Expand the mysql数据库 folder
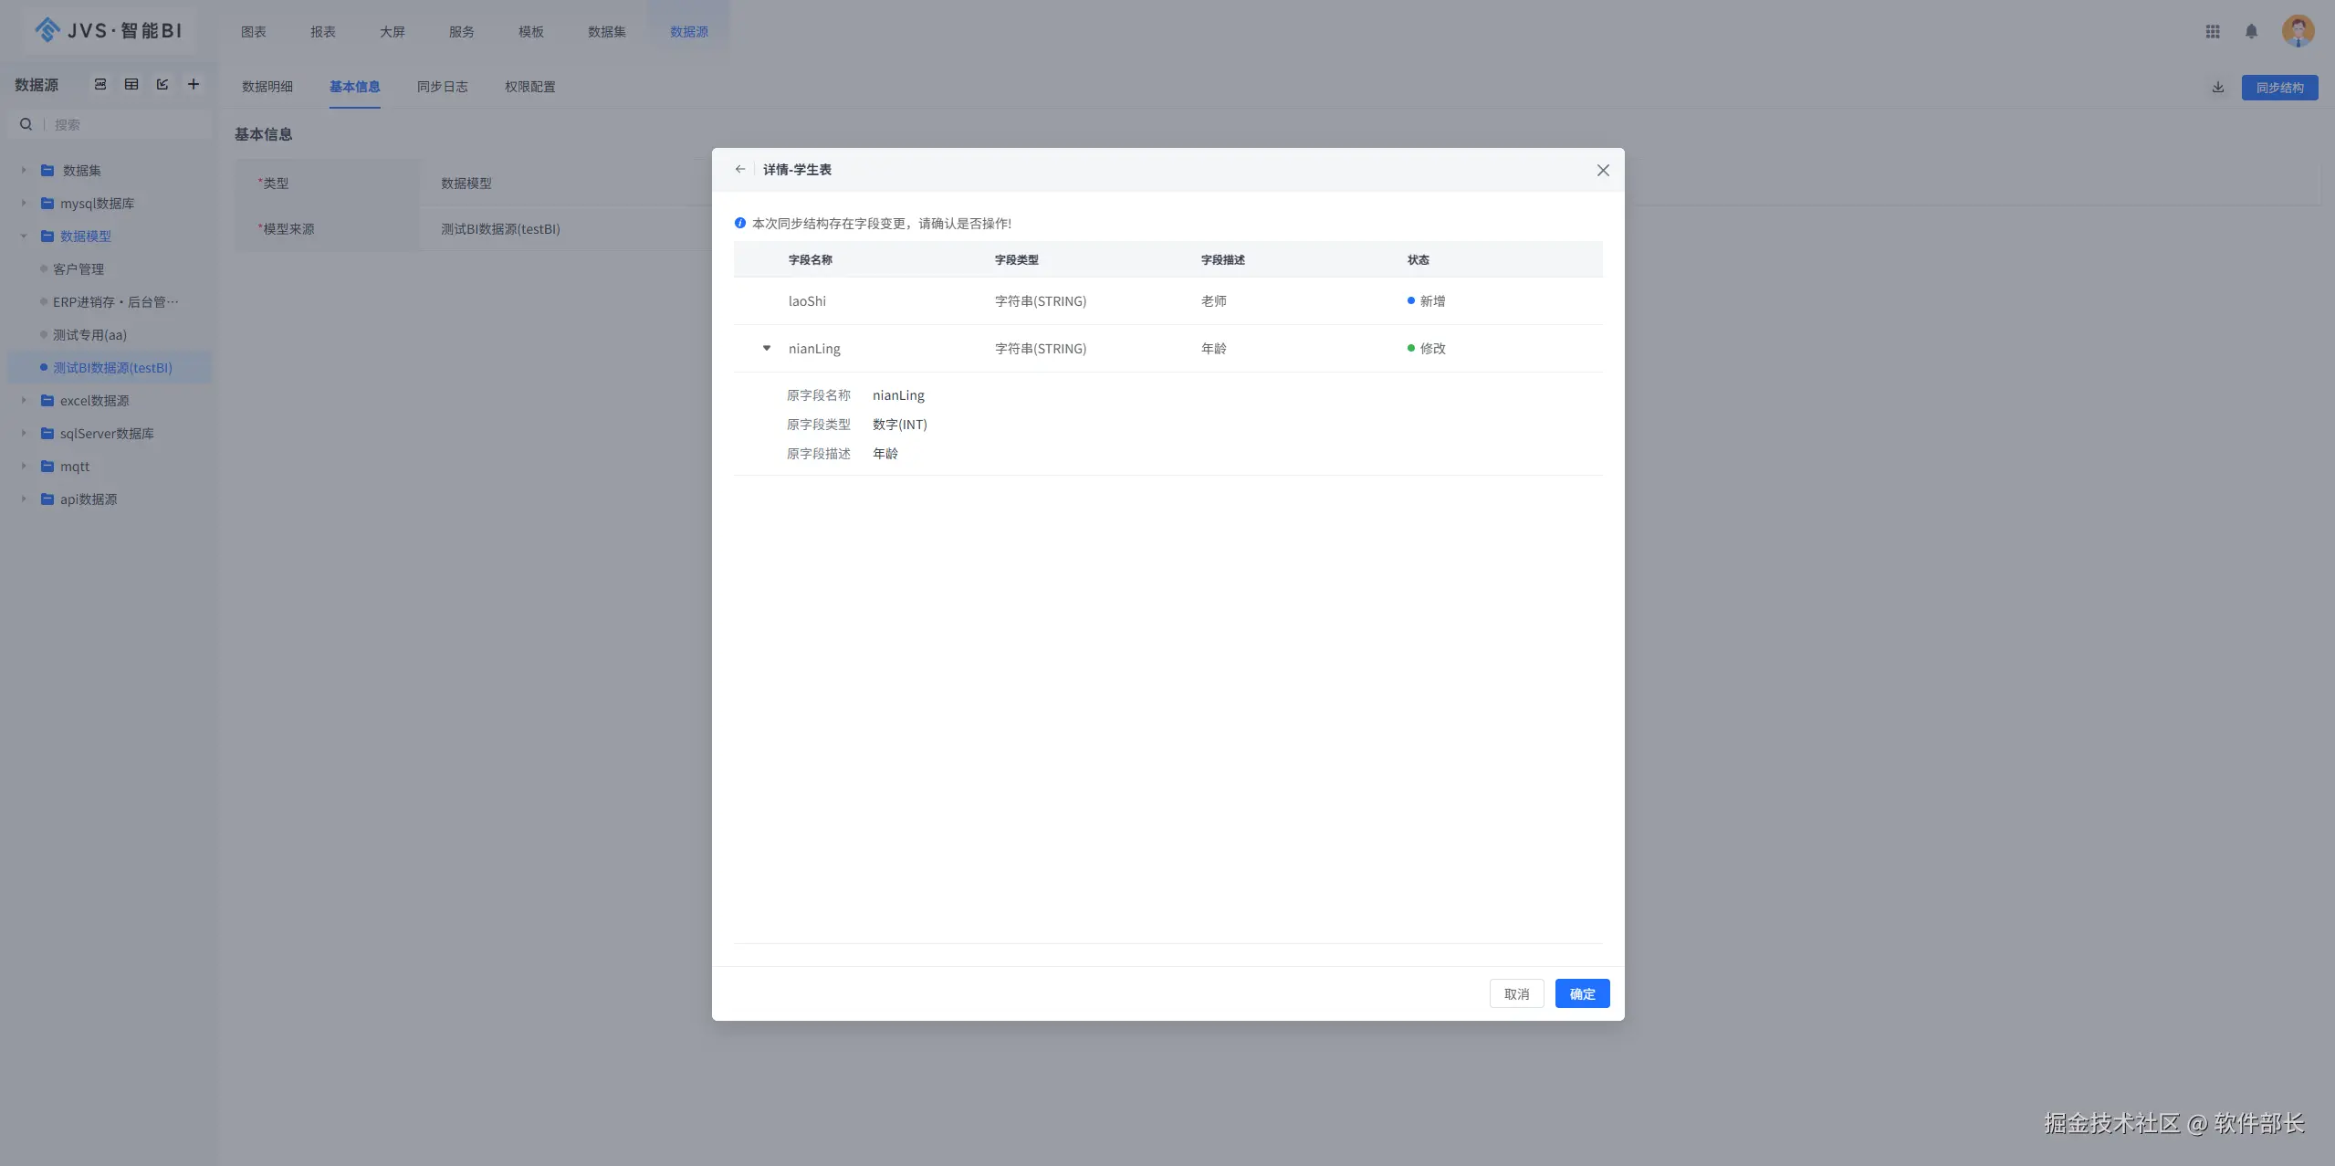Image resolution: width=2335 pixels, height=1166 pixels. (24, 203)
